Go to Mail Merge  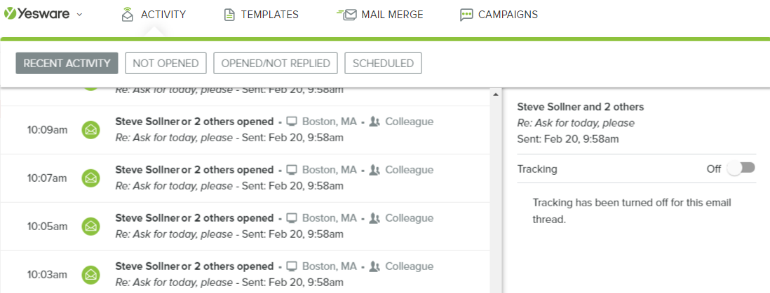coord(392,15)
